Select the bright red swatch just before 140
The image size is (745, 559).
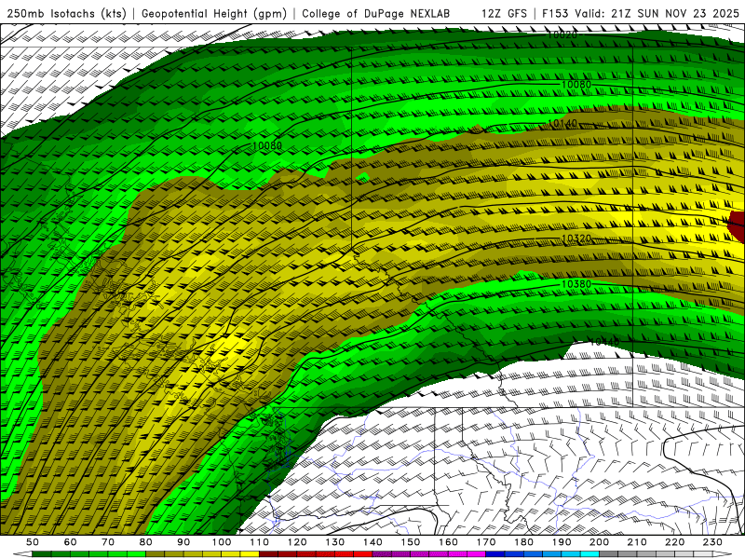click(362, 554)
